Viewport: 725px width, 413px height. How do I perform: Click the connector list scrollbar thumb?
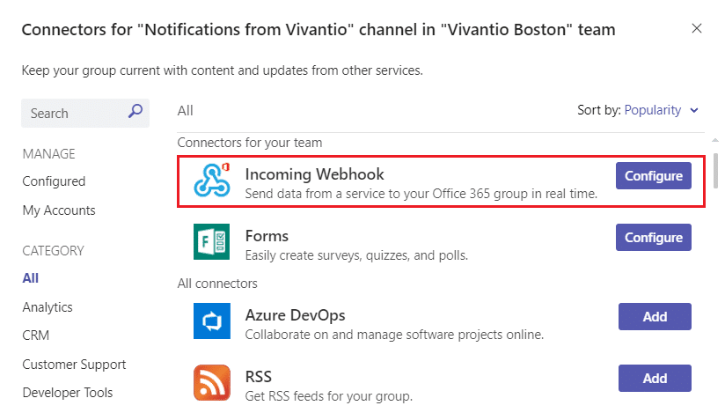click(x=715, y=171)
